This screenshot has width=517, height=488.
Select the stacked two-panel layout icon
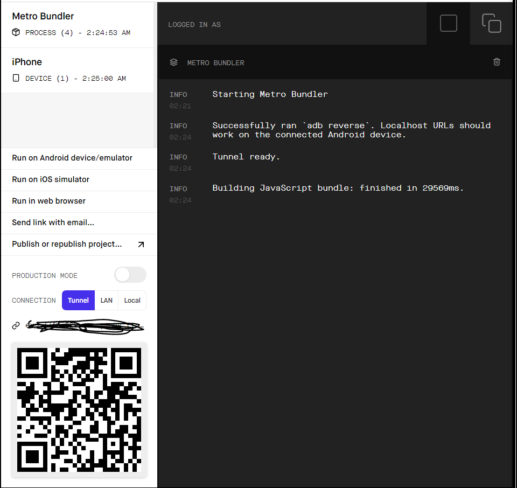point(491,23)
